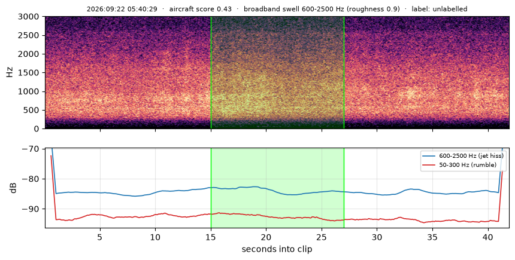
Task: Click the 1000 tick on the Hz axis
Action: pyautogui.click(x=30, y=91)
